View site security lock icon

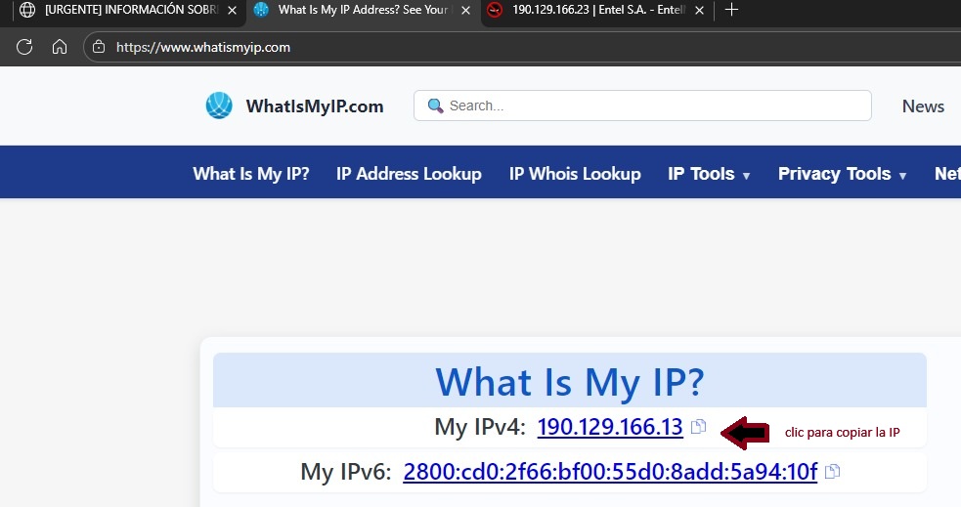pyautogui.click(x=98, y=47)
